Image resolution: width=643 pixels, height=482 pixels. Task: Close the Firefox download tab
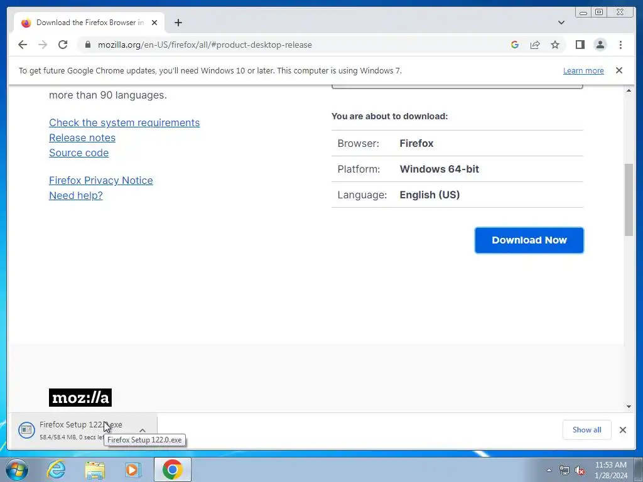pos(154,23)
